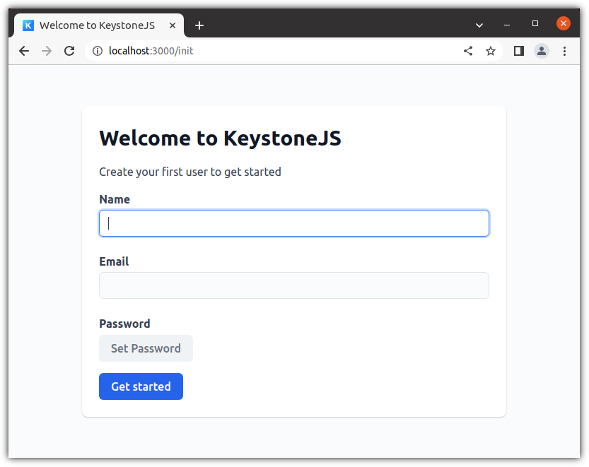This screenshot has width=589, height=467.
Task: Select the Welcome to KeystoneJS tab
Action: (99, 25)
